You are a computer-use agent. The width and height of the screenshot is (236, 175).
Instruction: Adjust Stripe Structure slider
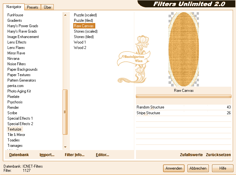184,113
